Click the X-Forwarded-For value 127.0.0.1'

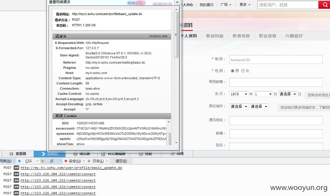93,48
